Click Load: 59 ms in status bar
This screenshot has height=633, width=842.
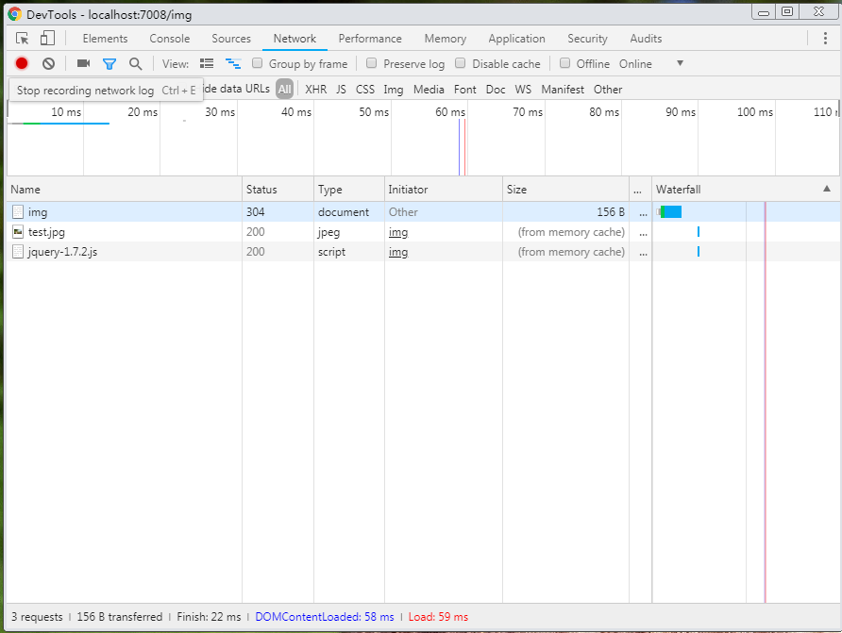point(438,617)
